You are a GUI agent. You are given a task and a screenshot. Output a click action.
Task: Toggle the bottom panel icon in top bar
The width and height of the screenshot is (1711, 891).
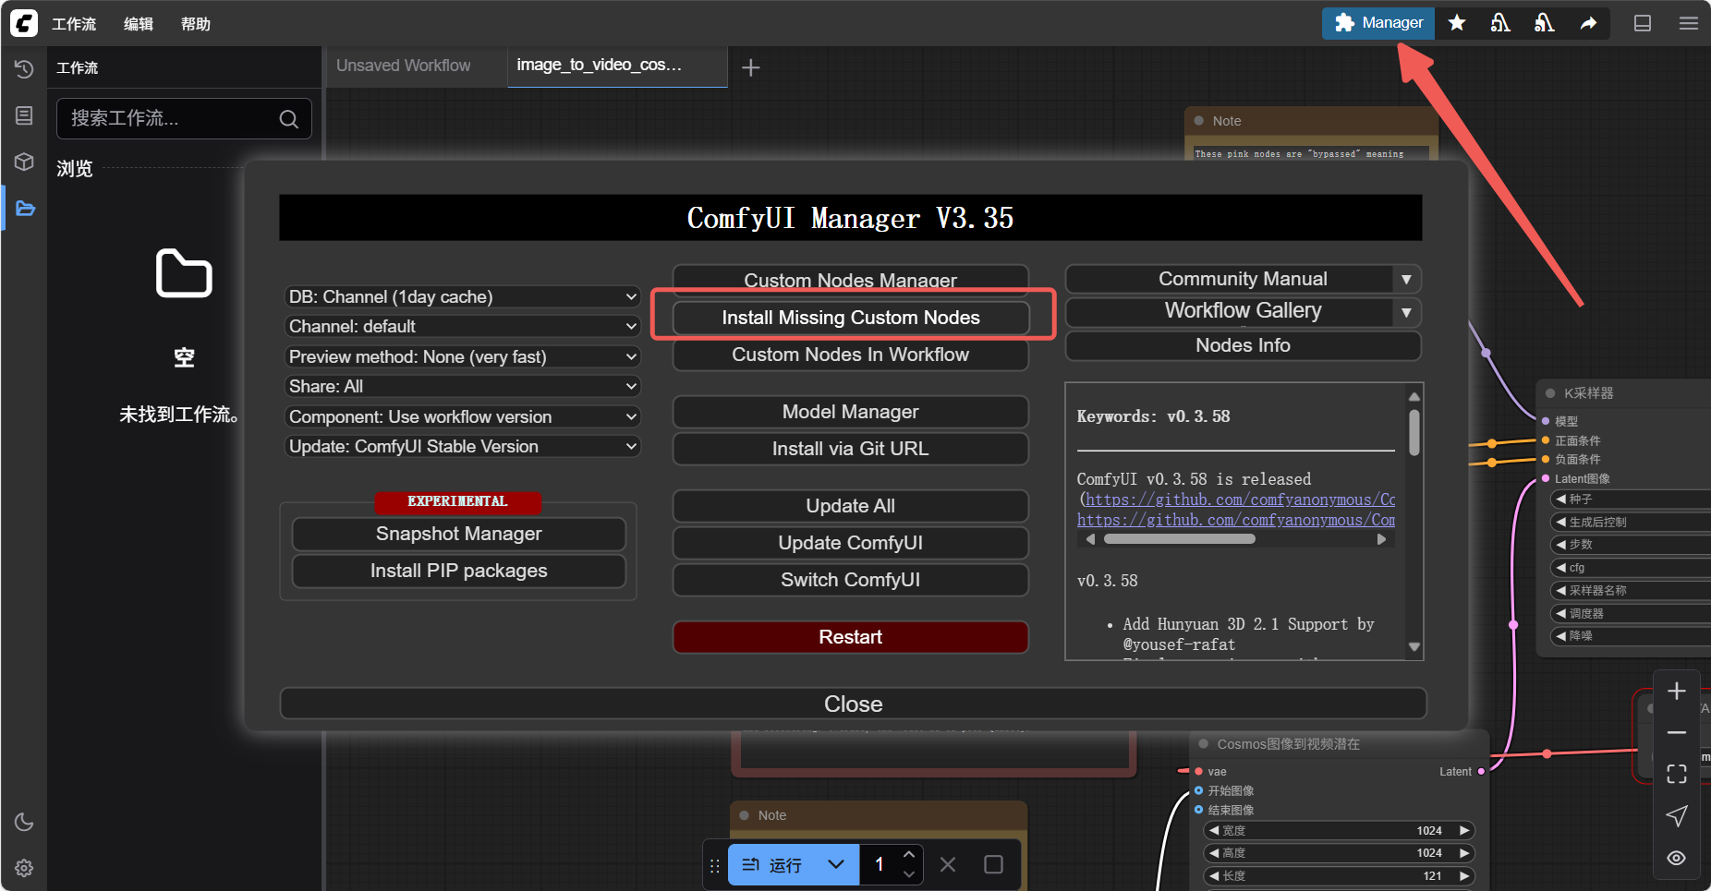click(1643, 23)
